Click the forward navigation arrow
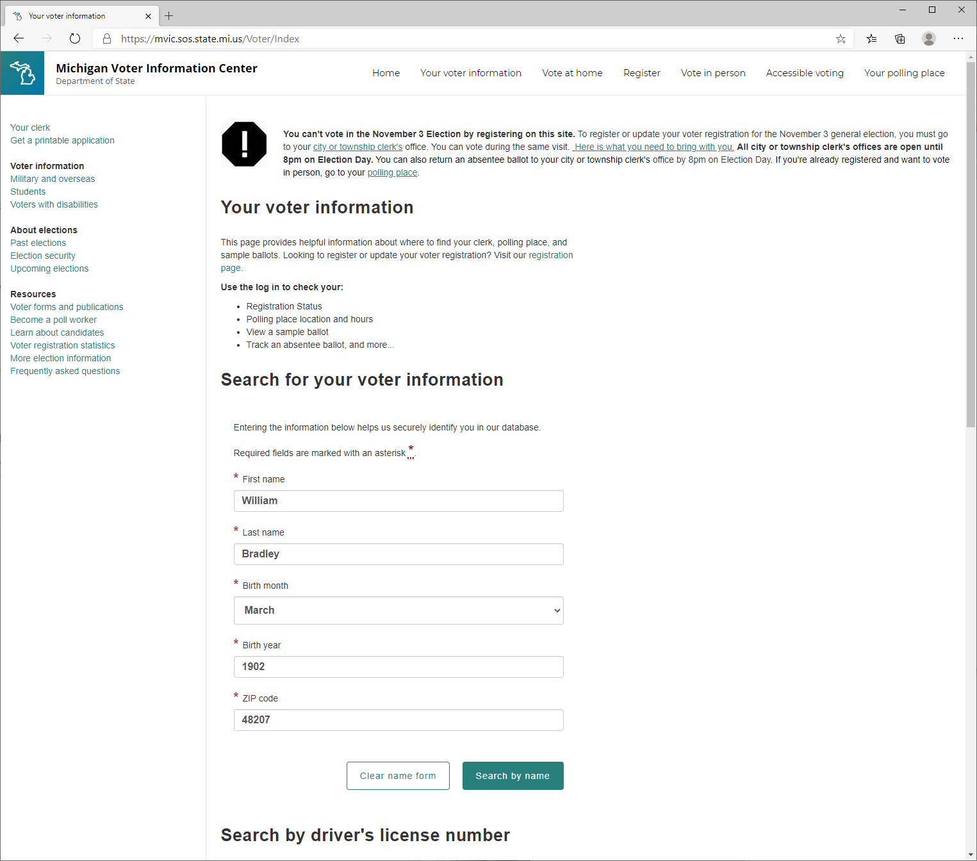Image resolution: width=977 pixels, height=861 pixels. tap(47, 38)
